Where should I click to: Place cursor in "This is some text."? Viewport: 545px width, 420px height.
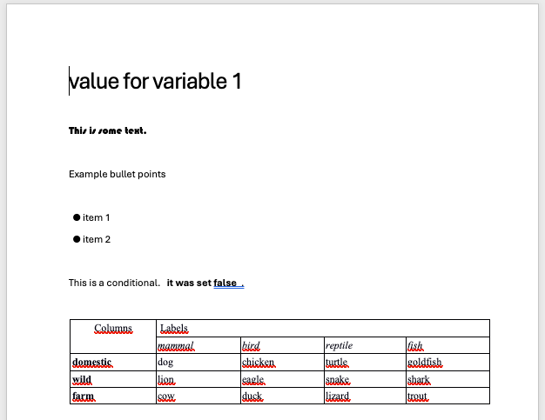click(x=108, y=130)
